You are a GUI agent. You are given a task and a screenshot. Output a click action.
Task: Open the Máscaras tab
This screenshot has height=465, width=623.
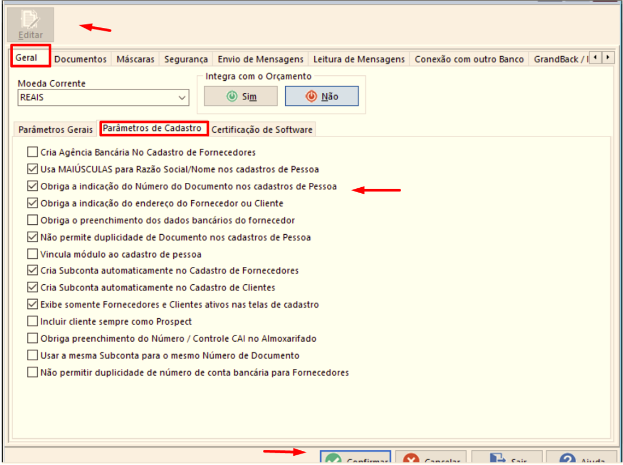pyautogui.click(x=136, y=59)
